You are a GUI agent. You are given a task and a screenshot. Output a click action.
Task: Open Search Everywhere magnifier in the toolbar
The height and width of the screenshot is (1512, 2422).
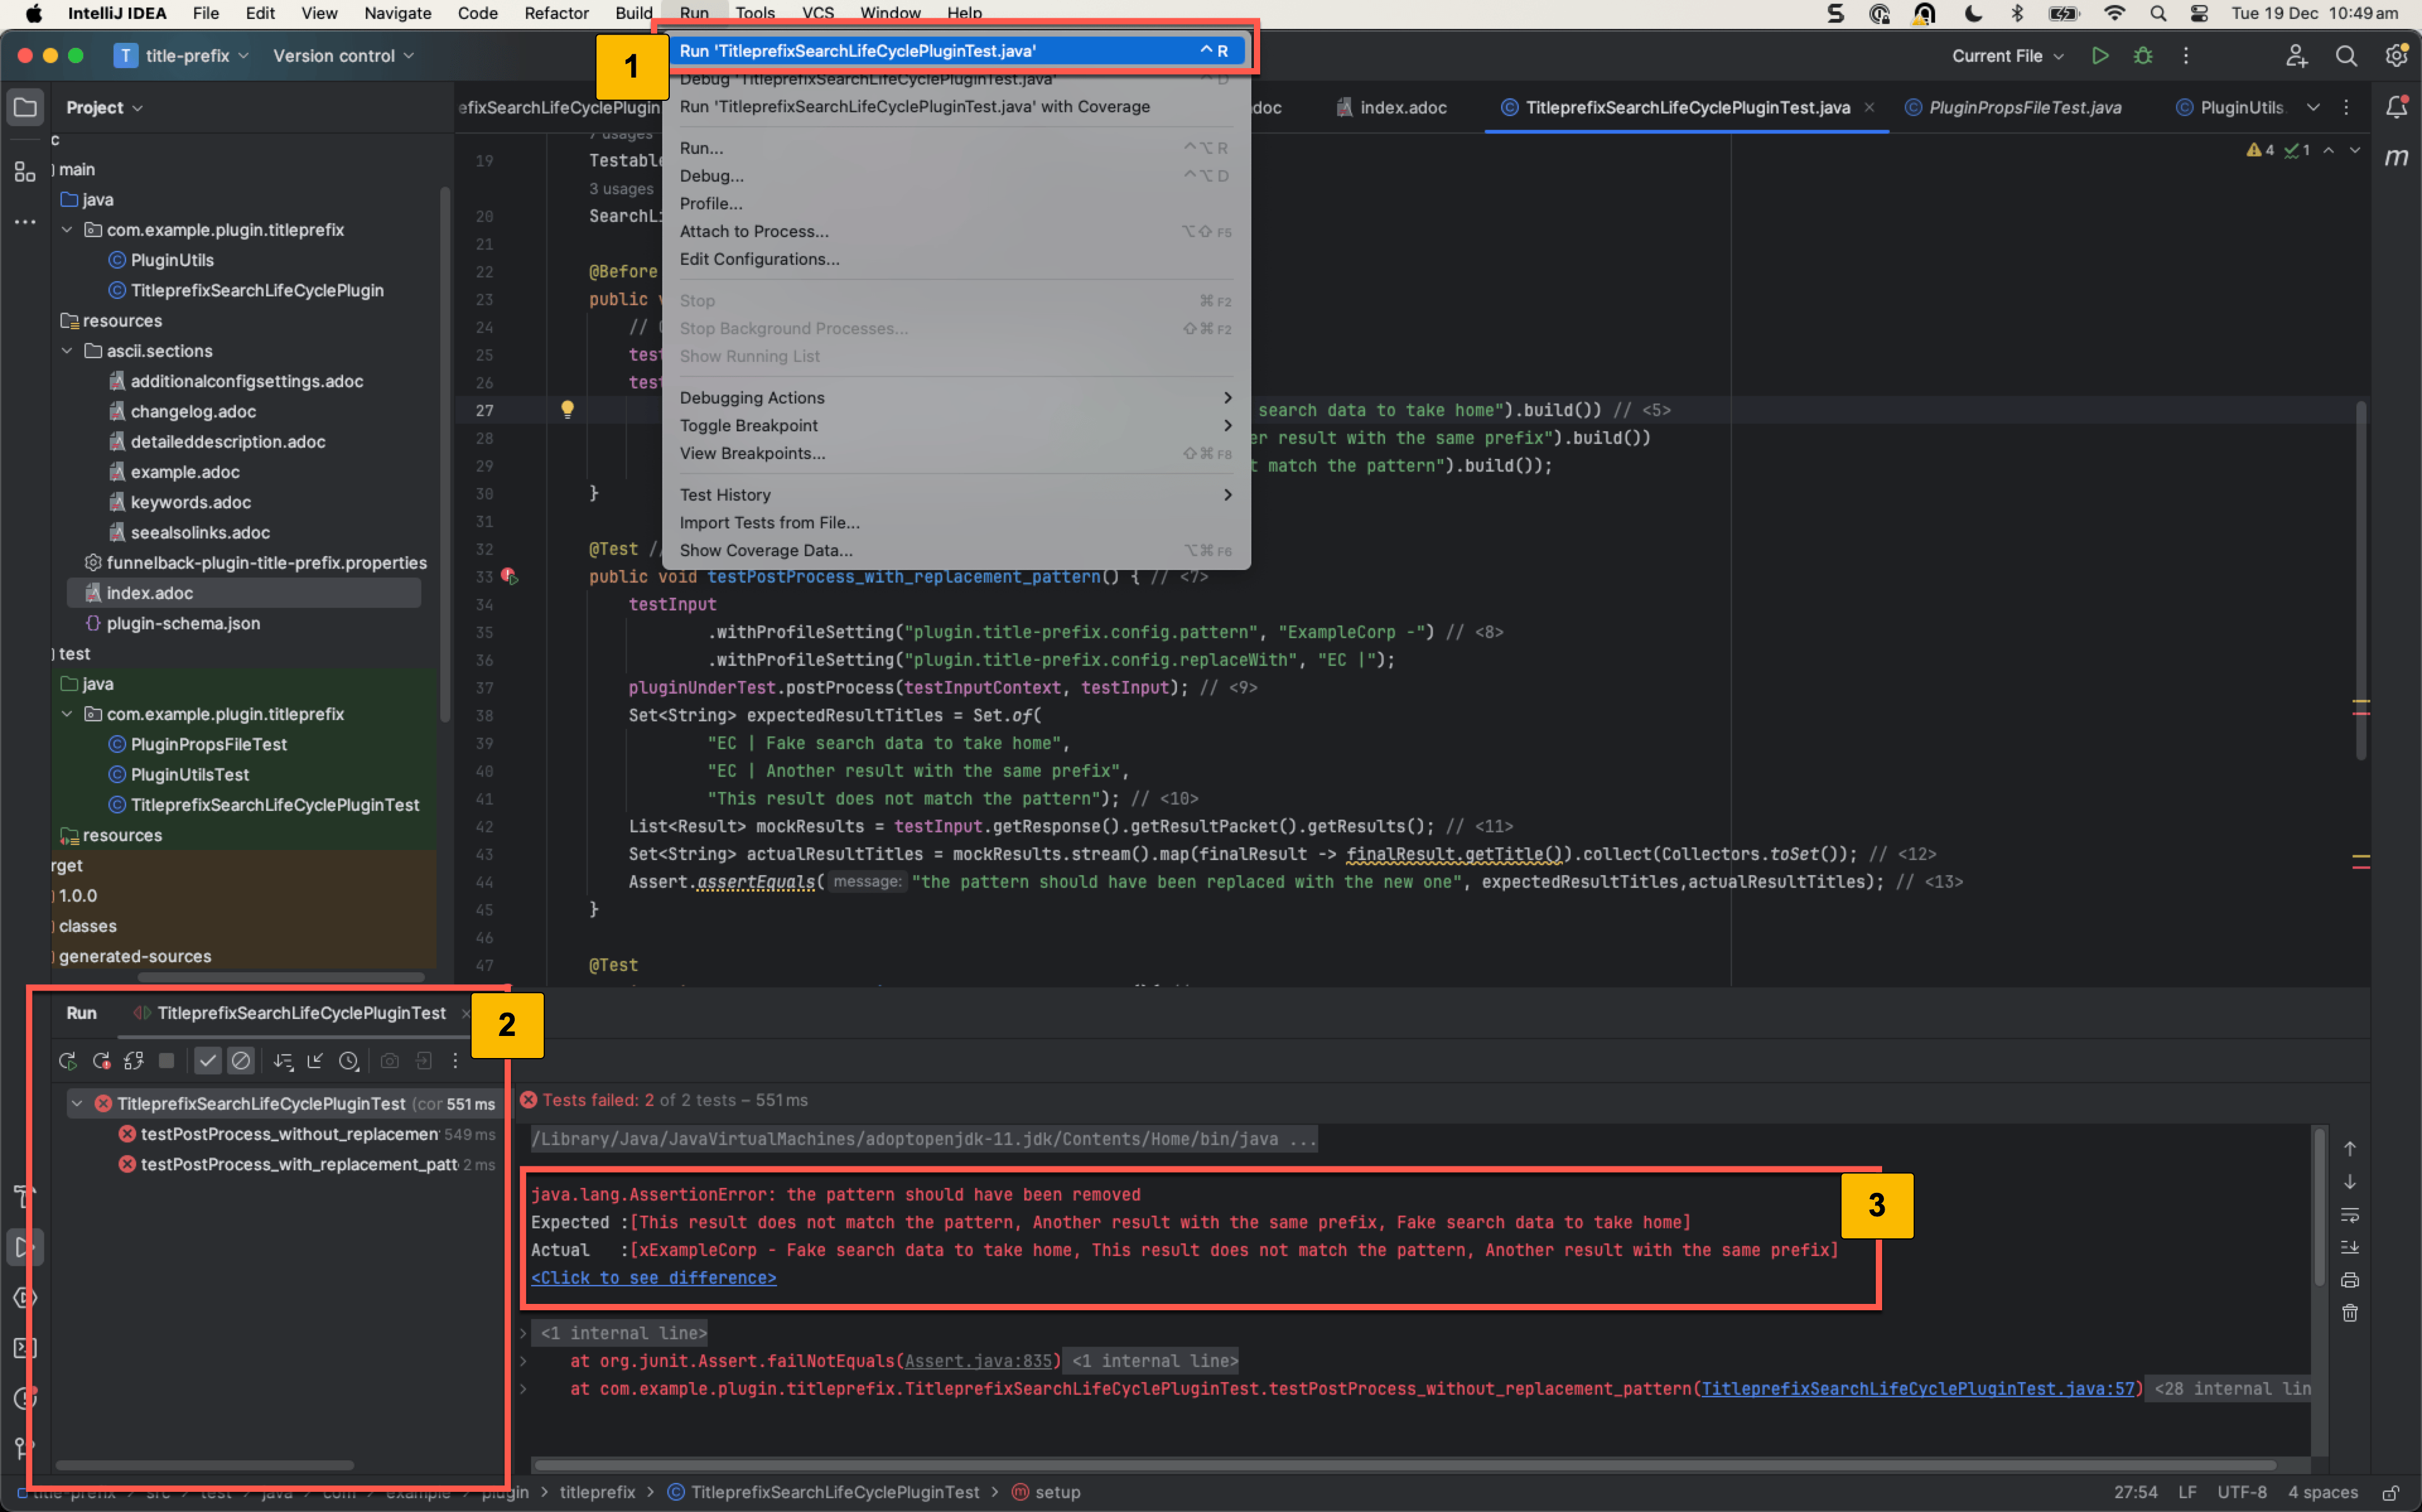pos(2347,56)
